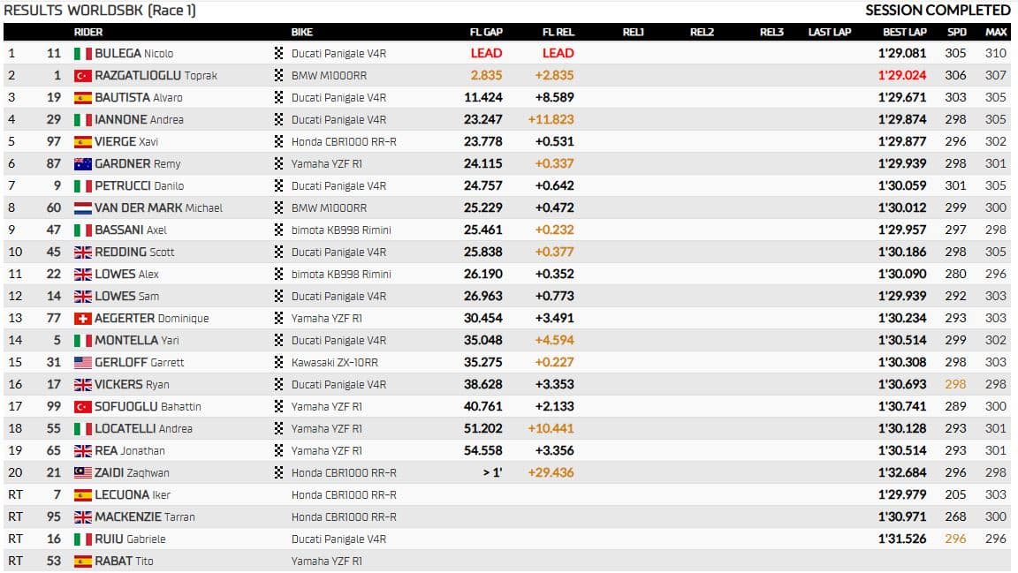Viewport: 1018px width, 573px height.
Task: Click the LAST LAP column header
Action: (830, 32)
